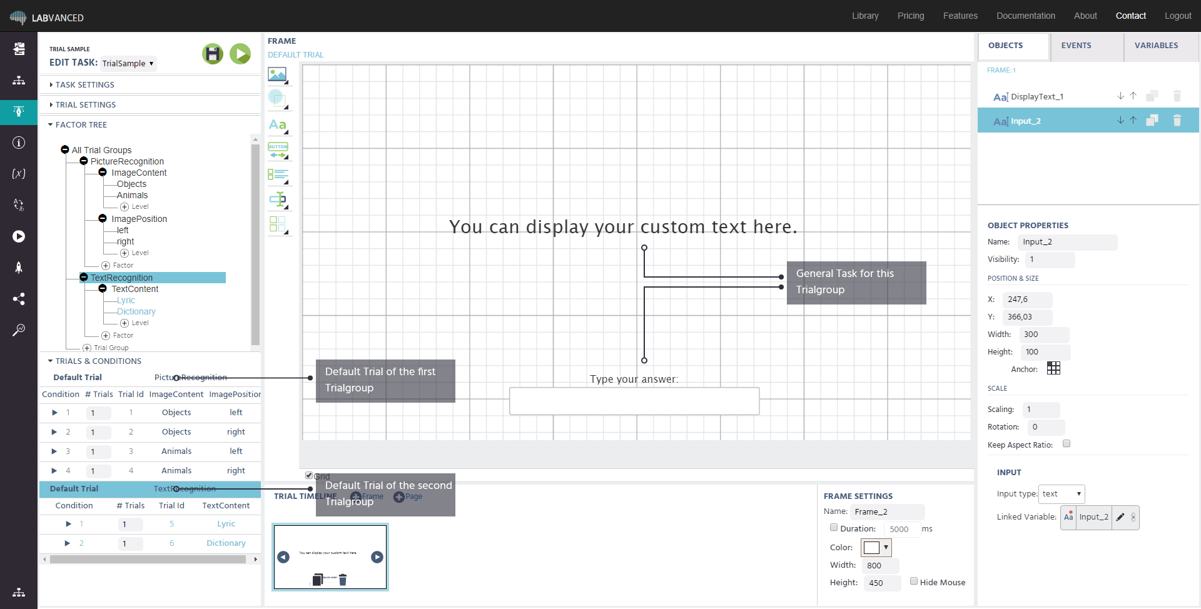Move DisplayText_1 up in the object list
Screen dimensions: 1201x609
(x=1133, y=96)
